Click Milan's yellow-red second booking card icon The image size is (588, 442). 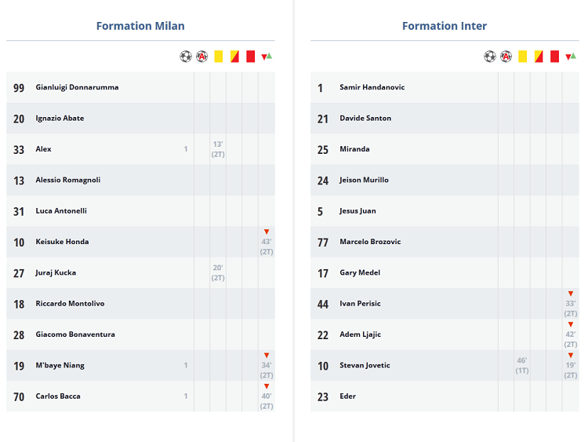click(234, 57)
